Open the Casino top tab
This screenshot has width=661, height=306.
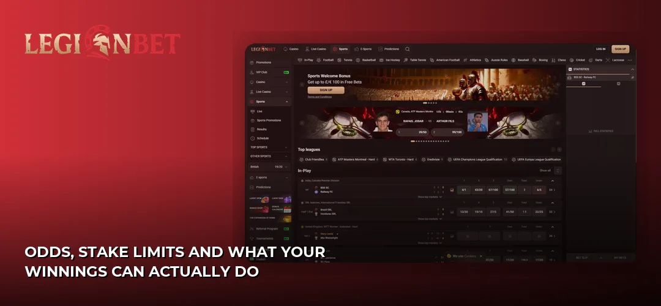click(291, 49)
